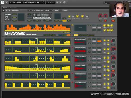
Task: Step snapshots with the up/down arrows after the top-bar name
Action: pos(43,2)
